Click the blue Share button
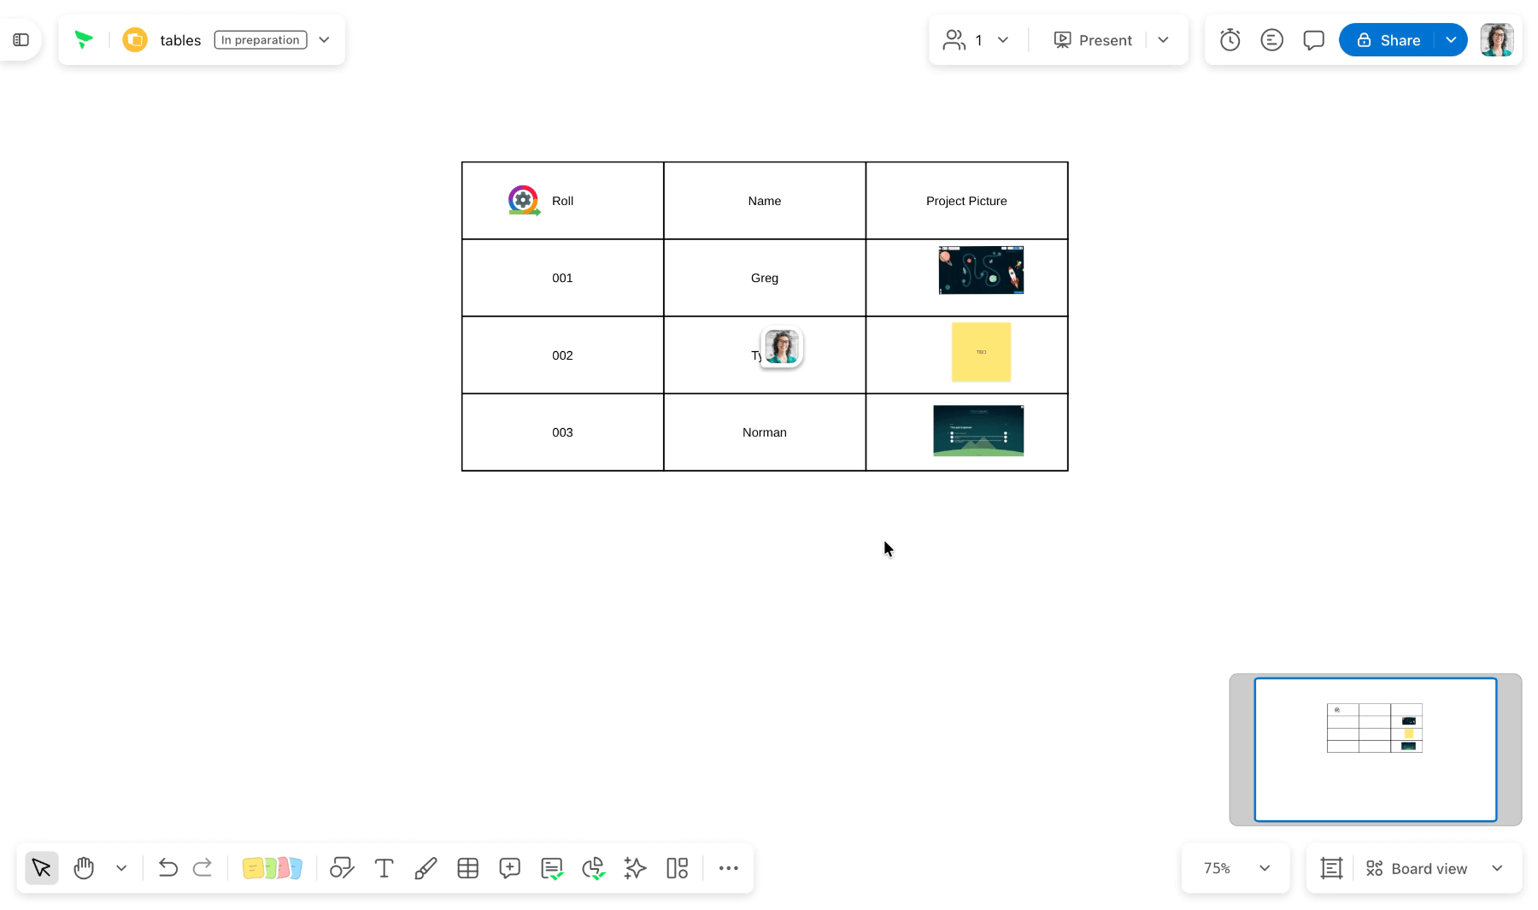Screen dimensions: 1538x910 tap(1388, 40)
